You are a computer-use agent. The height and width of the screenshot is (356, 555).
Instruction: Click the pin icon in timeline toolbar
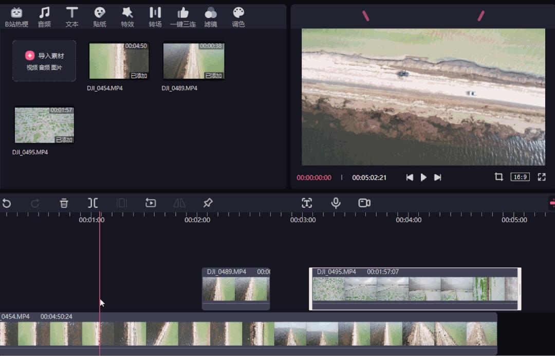tap(208, 203)
